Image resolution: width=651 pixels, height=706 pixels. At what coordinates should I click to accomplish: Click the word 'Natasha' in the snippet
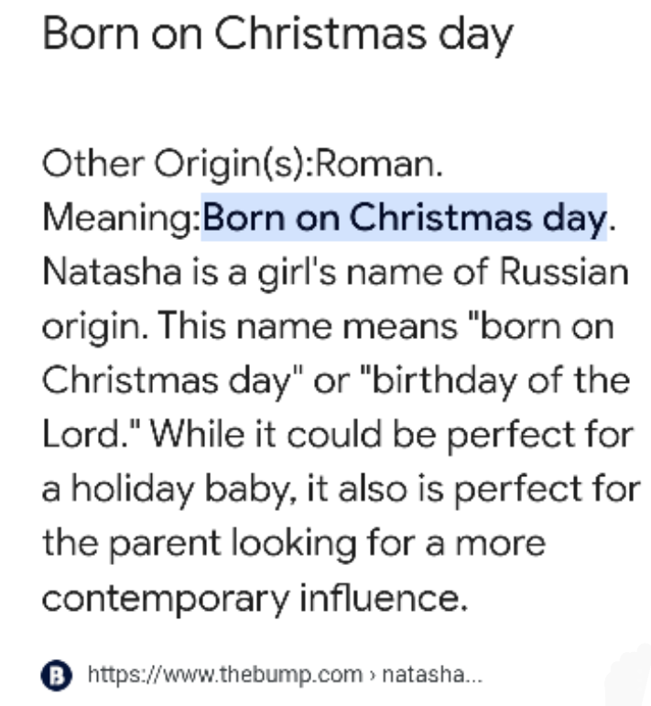click(112, 272)
